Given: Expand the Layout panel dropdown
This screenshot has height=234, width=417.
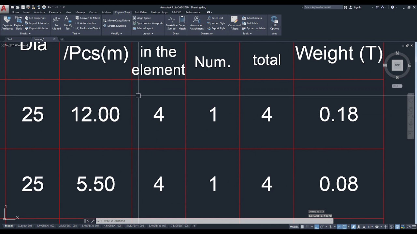Looking at the screenshot, I should [148, 33].
